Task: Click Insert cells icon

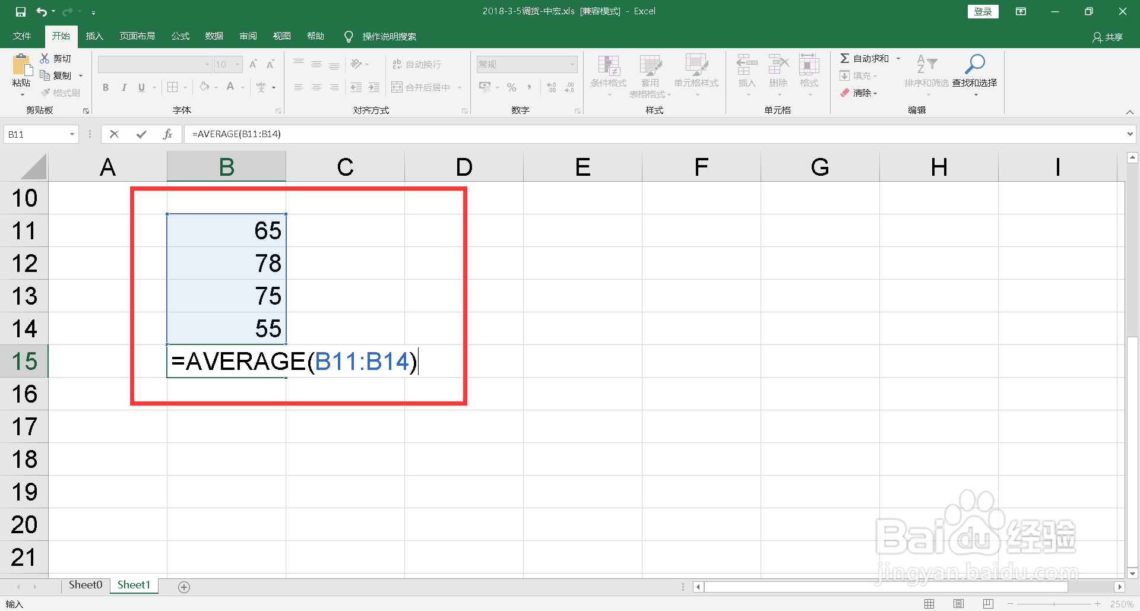Action: coord(747,64)
